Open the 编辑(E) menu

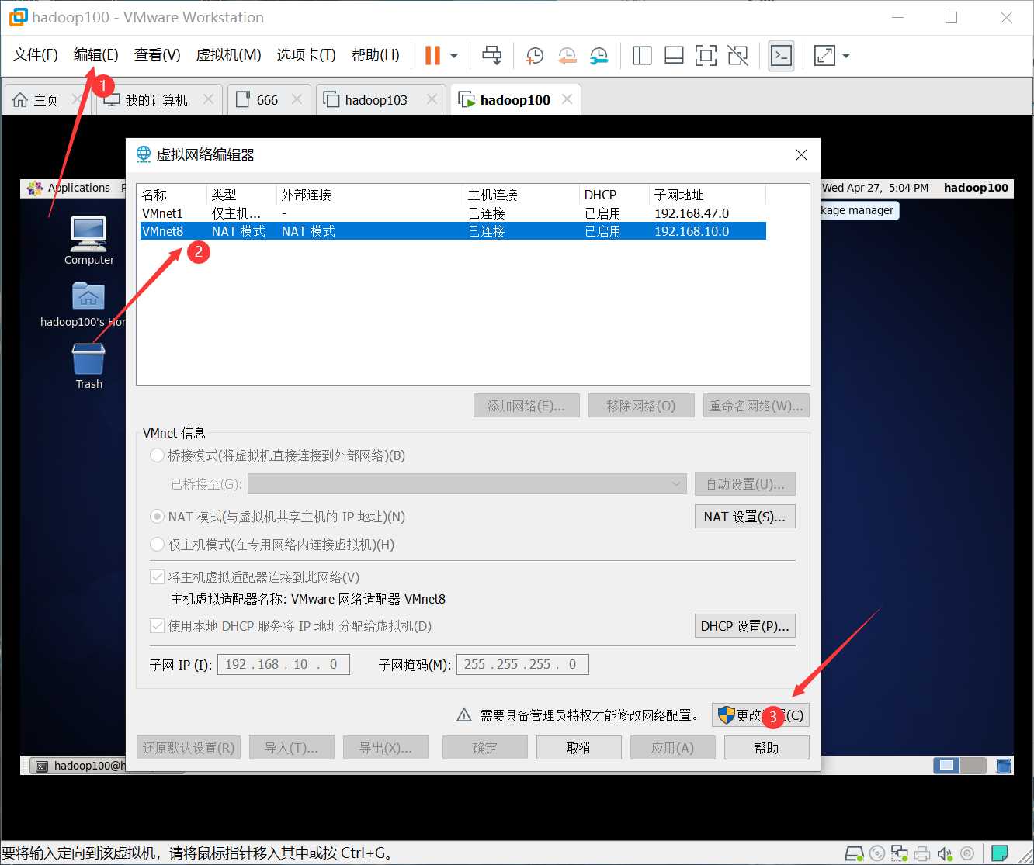(96, 54)
